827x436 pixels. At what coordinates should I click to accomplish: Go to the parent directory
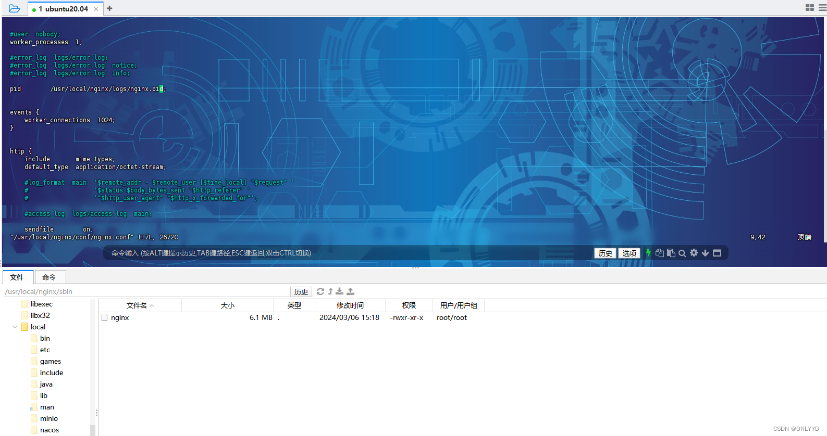point(330,291)
